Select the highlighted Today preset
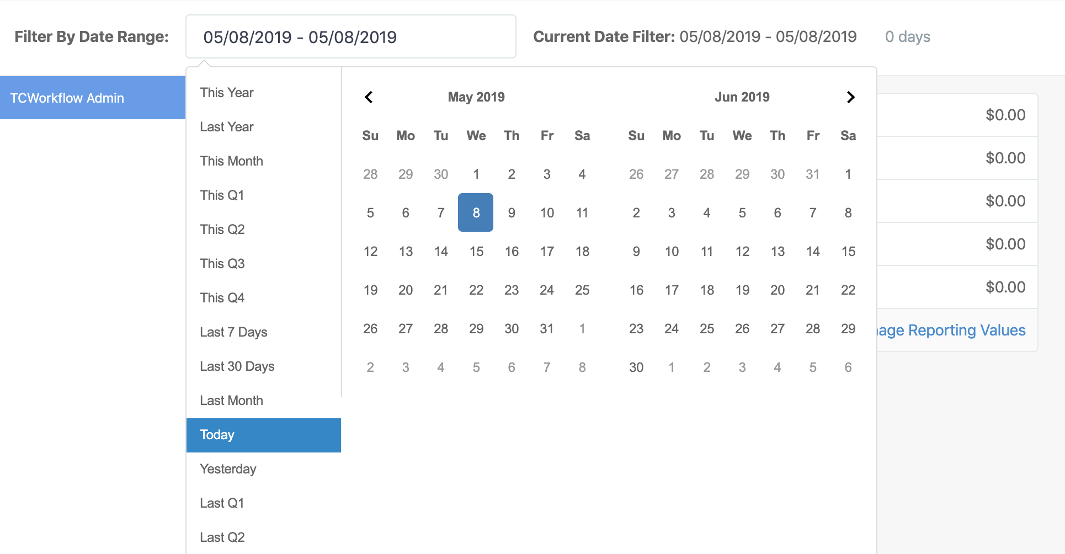1065x554 pixels. (x=264, y=435)
